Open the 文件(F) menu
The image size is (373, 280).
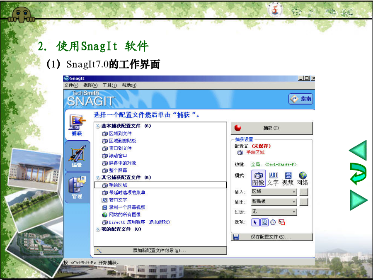[71, 85]
